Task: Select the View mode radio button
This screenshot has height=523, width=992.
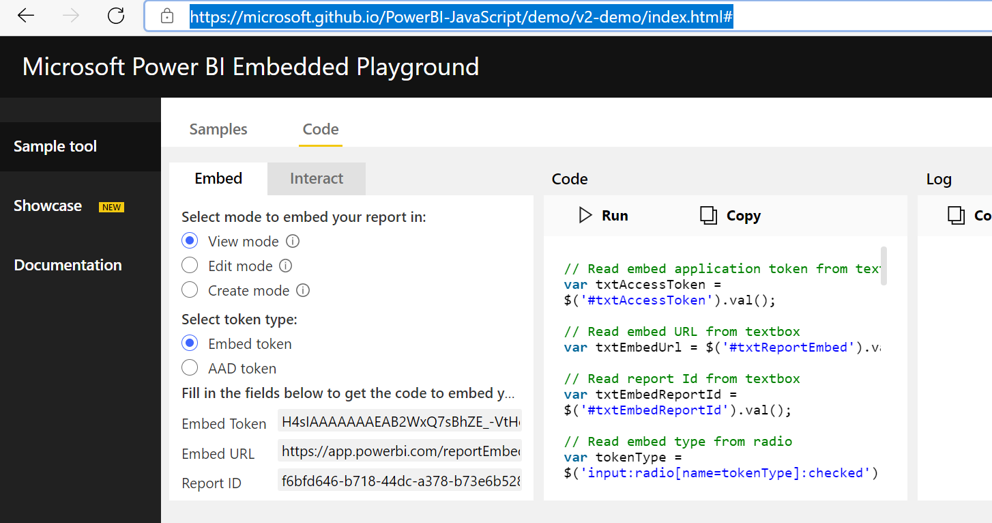Action: 190,241
